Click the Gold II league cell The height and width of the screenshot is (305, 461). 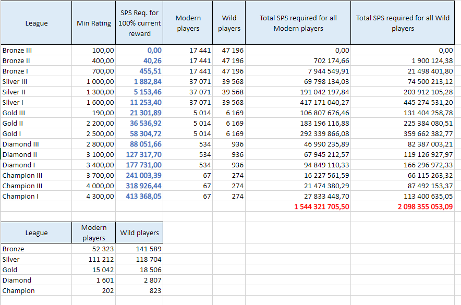click(36, 123)
